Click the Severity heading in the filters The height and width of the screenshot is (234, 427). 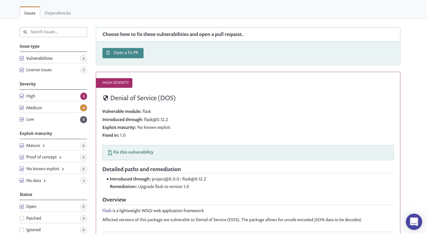coord(28,84)
